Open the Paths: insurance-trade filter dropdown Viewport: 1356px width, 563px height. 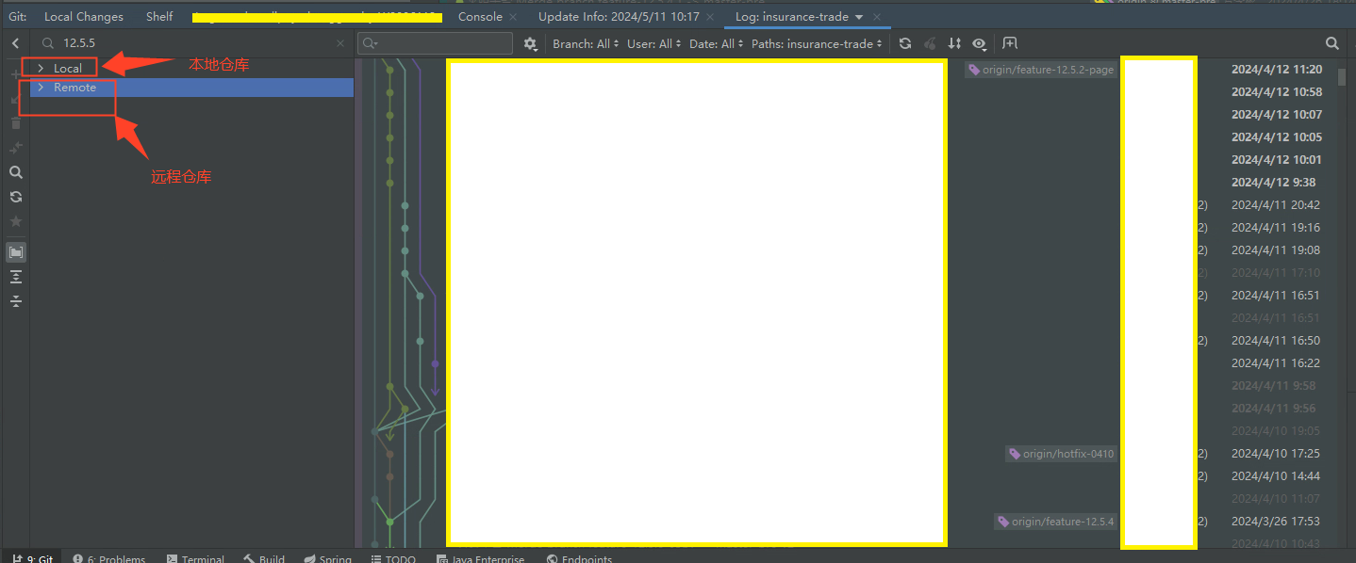[818, 43]
